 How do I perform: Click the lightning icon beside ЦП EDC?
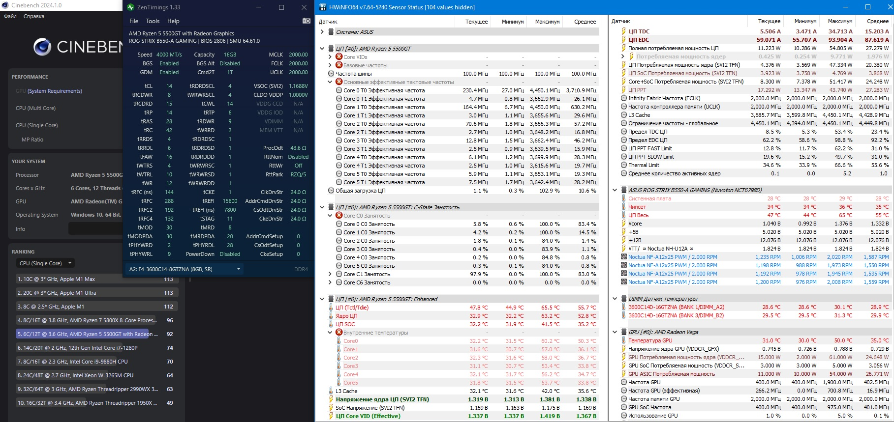(624, 40)
